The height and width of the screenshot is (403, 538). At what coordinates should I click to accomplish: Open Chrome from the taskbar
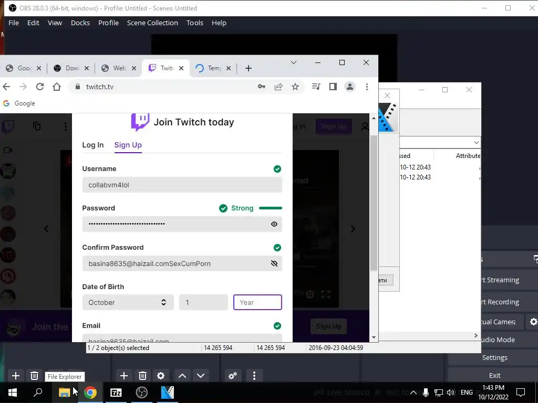(x=90, y=393)
